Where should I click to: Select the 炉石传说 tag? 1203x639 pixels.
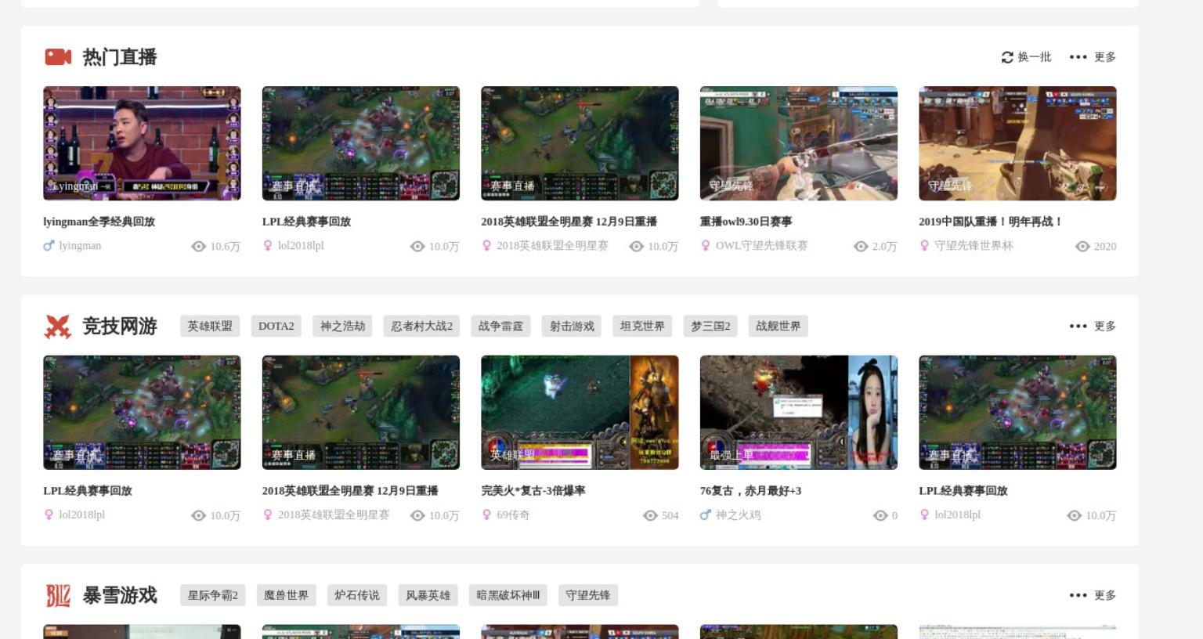pyautogui.click(x=357, y=596)
